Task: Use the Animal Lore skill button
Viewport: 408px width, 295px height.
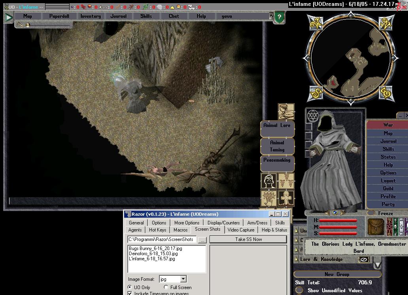Action: coord(277,129)
